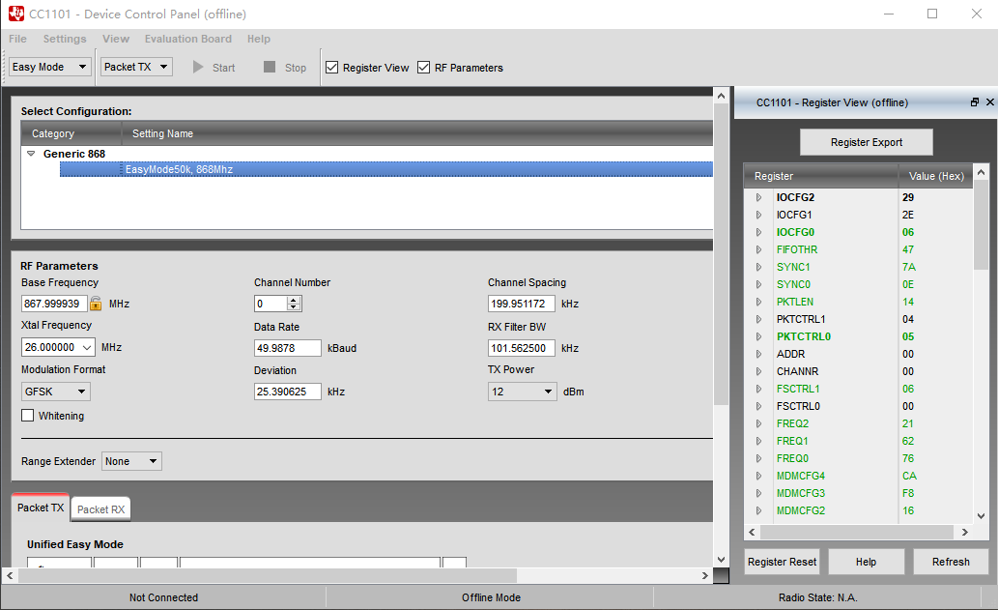Click the Setting Name column header
The image size is (998, 610).
coord(417,133)
